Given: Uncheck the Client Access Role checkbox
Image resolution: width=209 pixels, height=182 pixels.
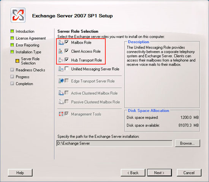Looking at the screenshot, I should coord(66,51).
